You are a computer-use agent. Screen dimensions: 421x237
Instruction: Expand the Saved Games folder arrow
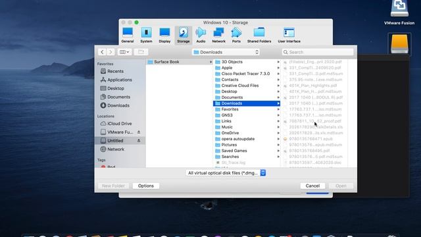tap(278, 151)
